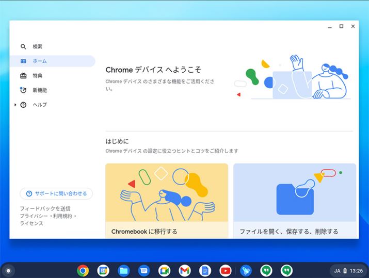Click the フィードバックを送信 link
Screen dimensions: 369x278
click(45, 208)
